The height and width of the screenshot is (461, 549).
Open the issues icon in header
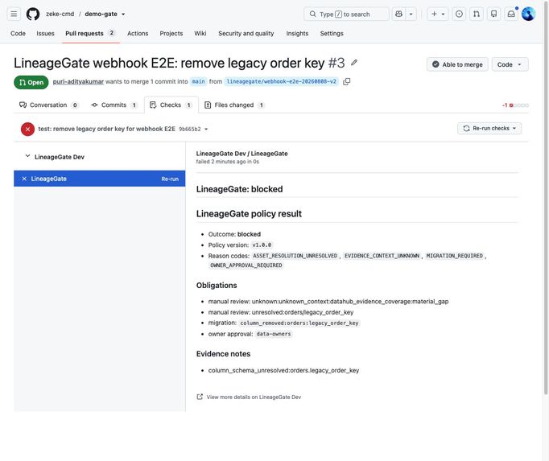coord(459,14)
